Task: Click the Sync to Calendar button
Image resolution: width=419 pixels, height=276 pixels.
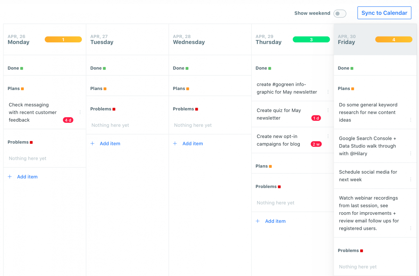Action: [384, 13]
